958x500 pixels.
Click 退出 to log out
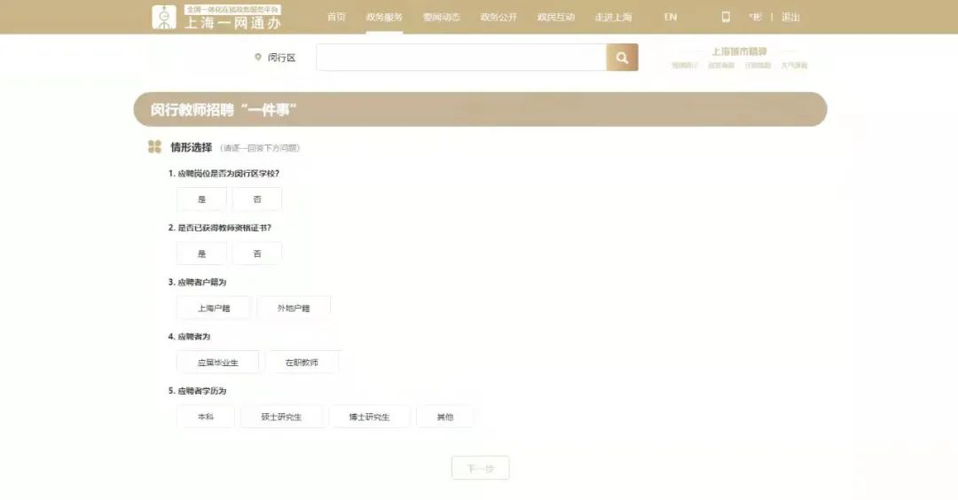tap(790, 17)
